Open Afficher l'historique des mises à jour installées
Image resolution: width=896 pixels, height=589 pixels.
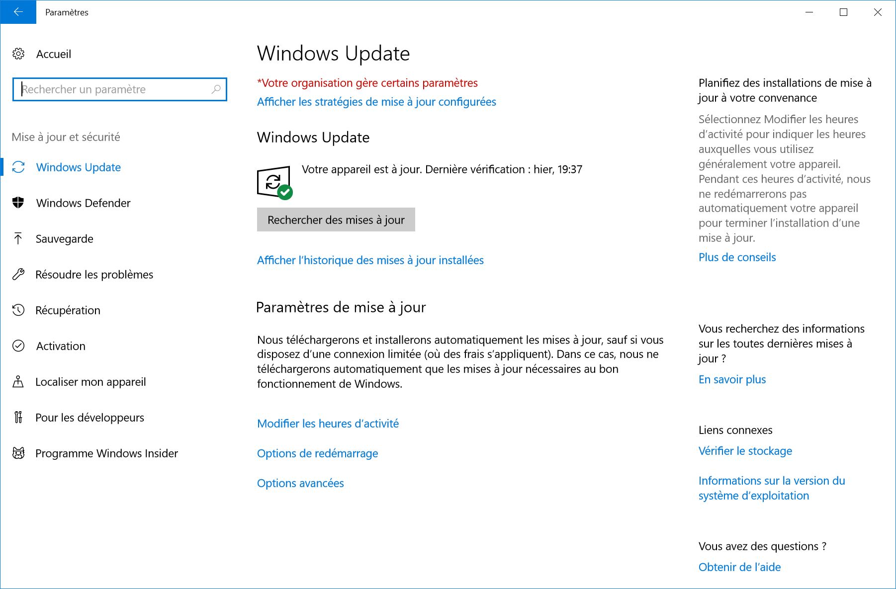coord(369,260)
